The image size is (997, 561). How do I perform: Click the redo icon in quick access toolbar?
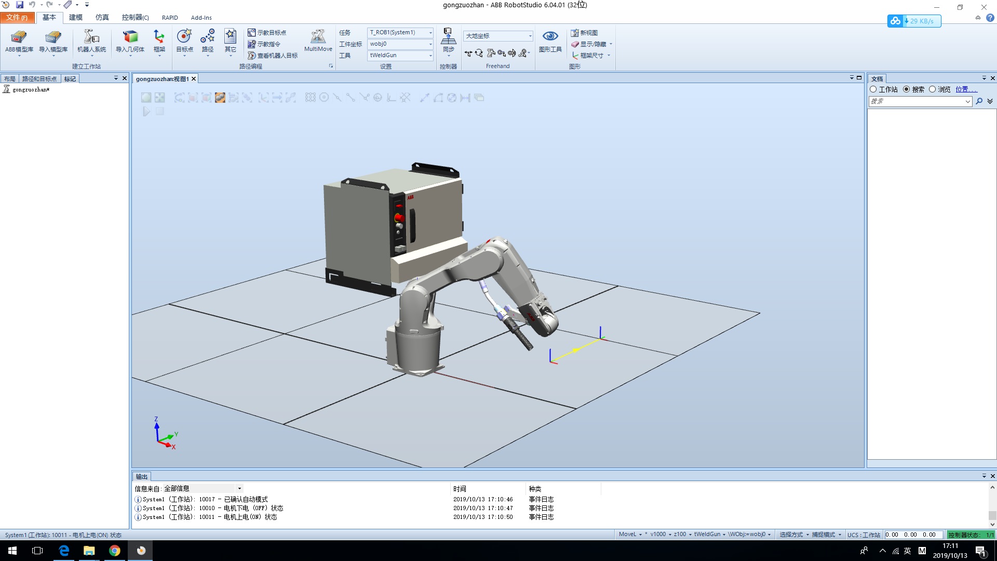50,5
